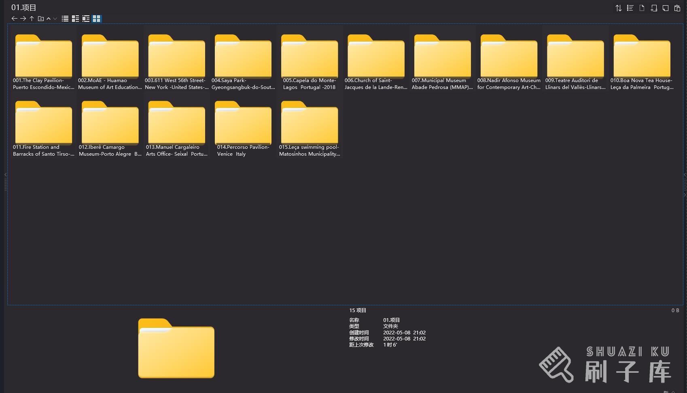Click the sticky note icon
The width and height of the screenshot is (687, 393).
665,8
